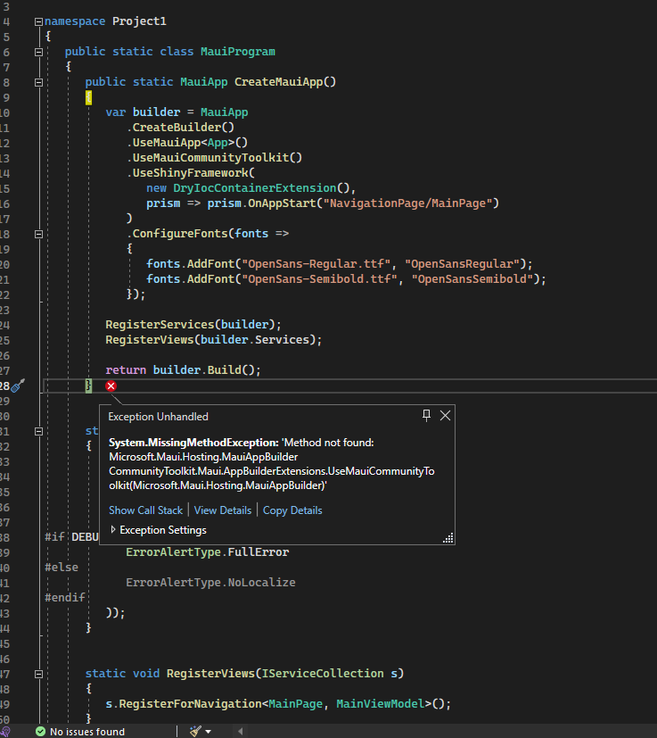
Task: Collapse the MauiProgram class block
Action: coord(38,53)
